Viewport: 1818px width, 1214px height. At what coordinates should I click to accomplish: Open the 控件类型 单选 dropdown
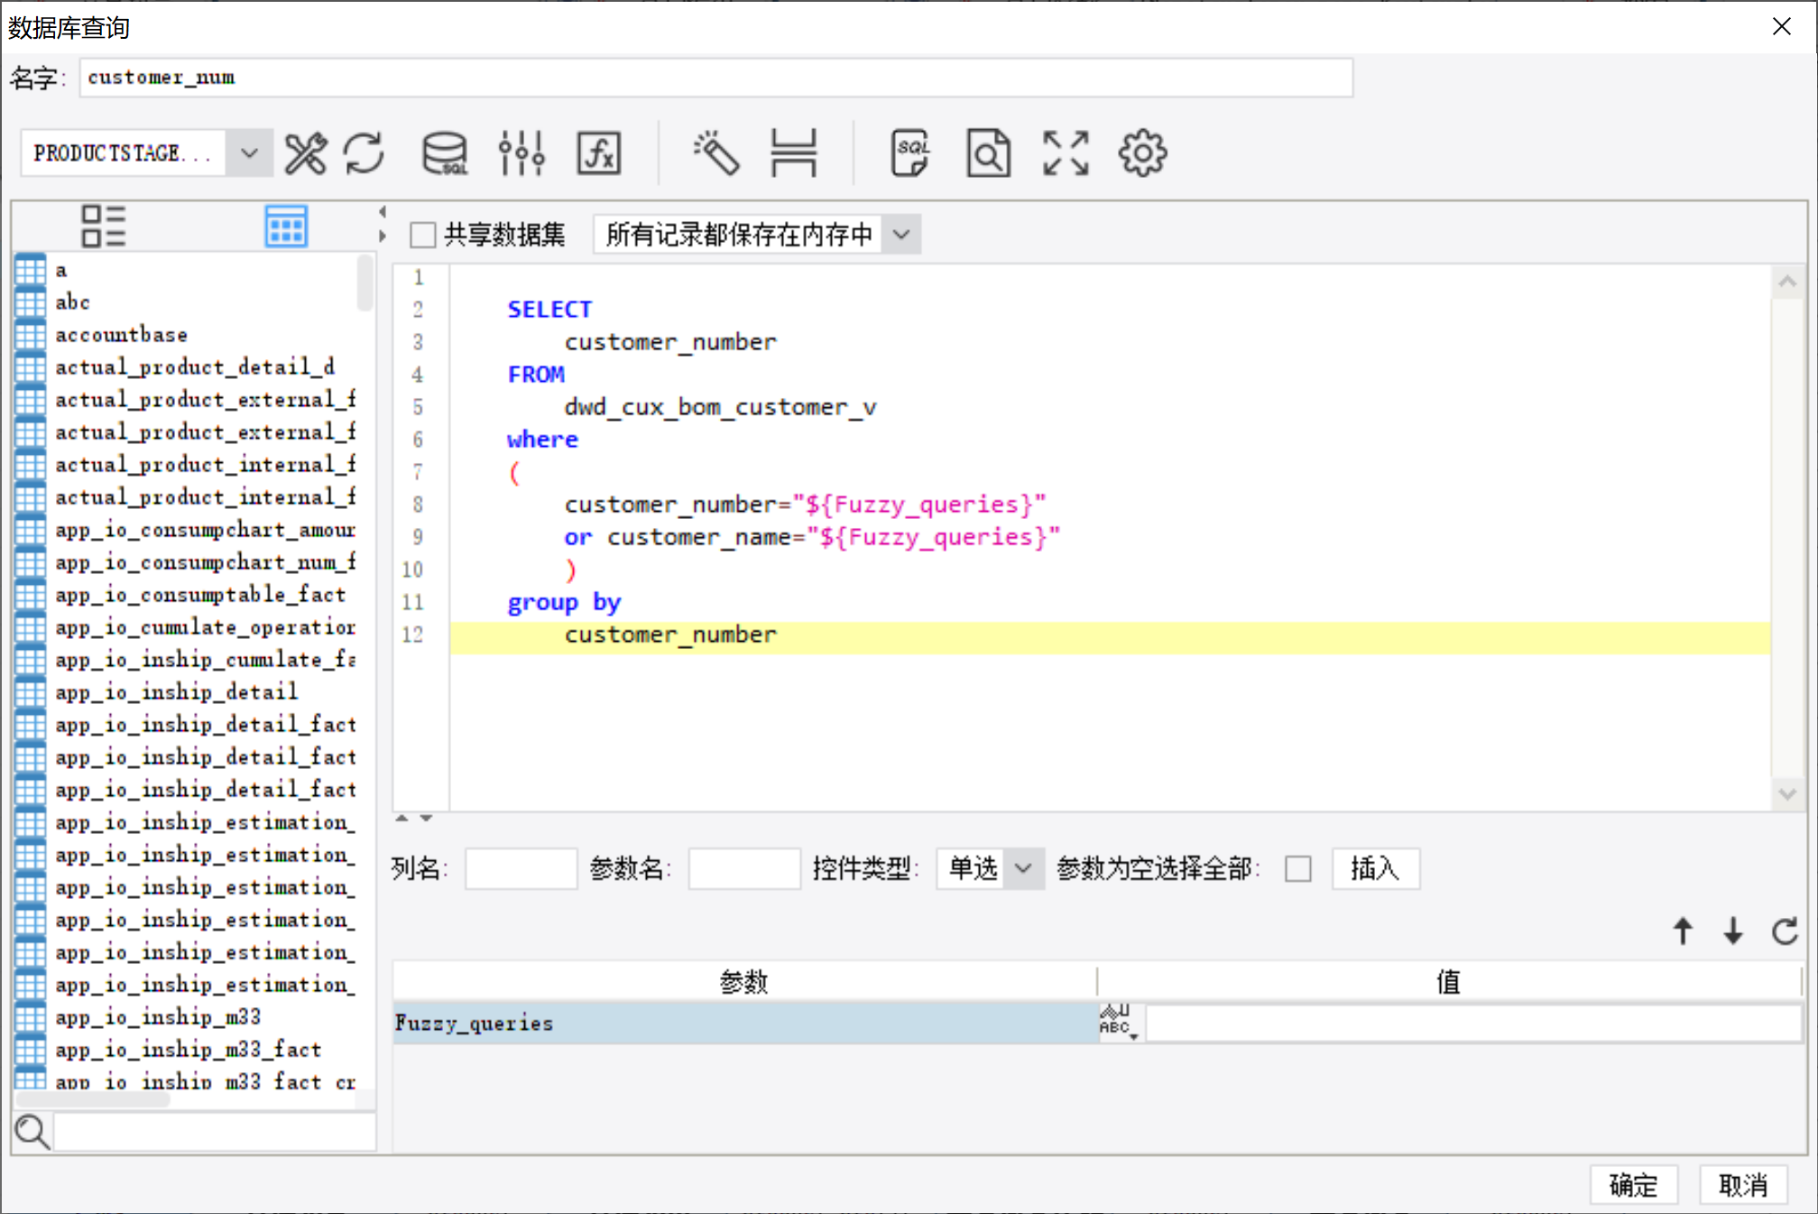pyautogui.click(x=1022, y=868)
